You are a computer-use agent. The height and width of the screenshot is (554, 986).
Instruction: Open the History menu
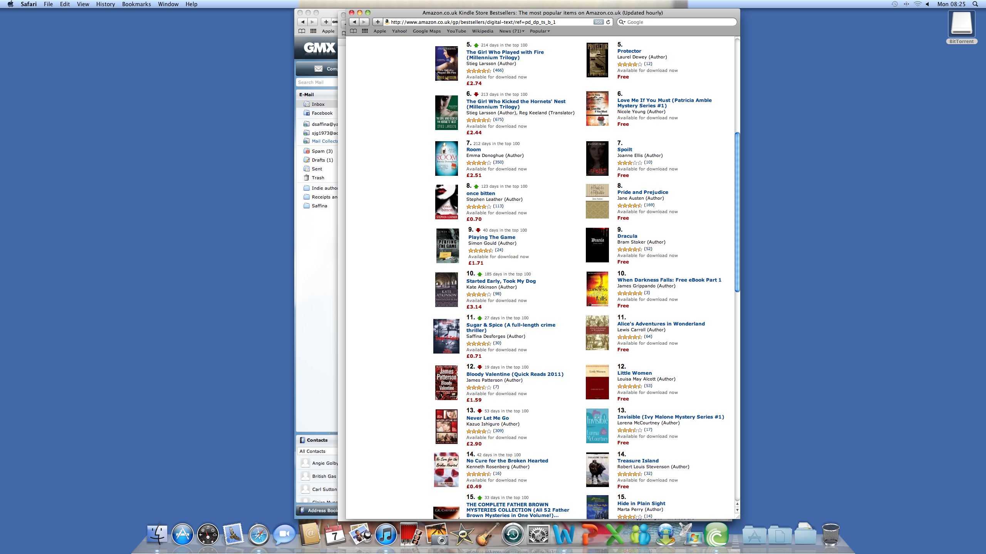[x=106, y=4]
